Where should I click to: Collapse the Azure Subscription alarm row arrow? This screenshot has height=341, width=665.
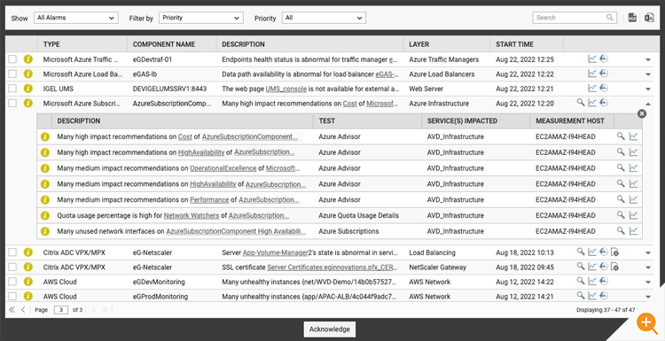[x=648, y=104]
